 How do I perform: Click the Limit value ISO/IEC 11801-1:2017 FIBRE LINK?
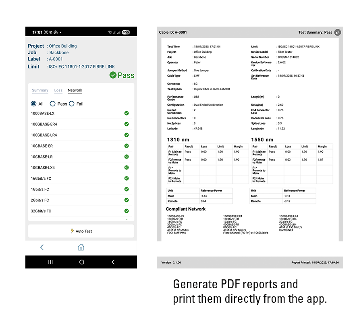82,67
